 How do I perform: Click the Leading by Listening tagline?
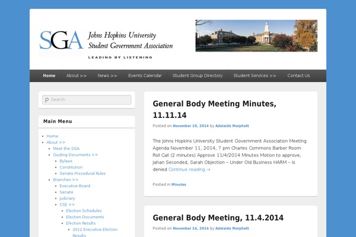[x=120, y=57]
